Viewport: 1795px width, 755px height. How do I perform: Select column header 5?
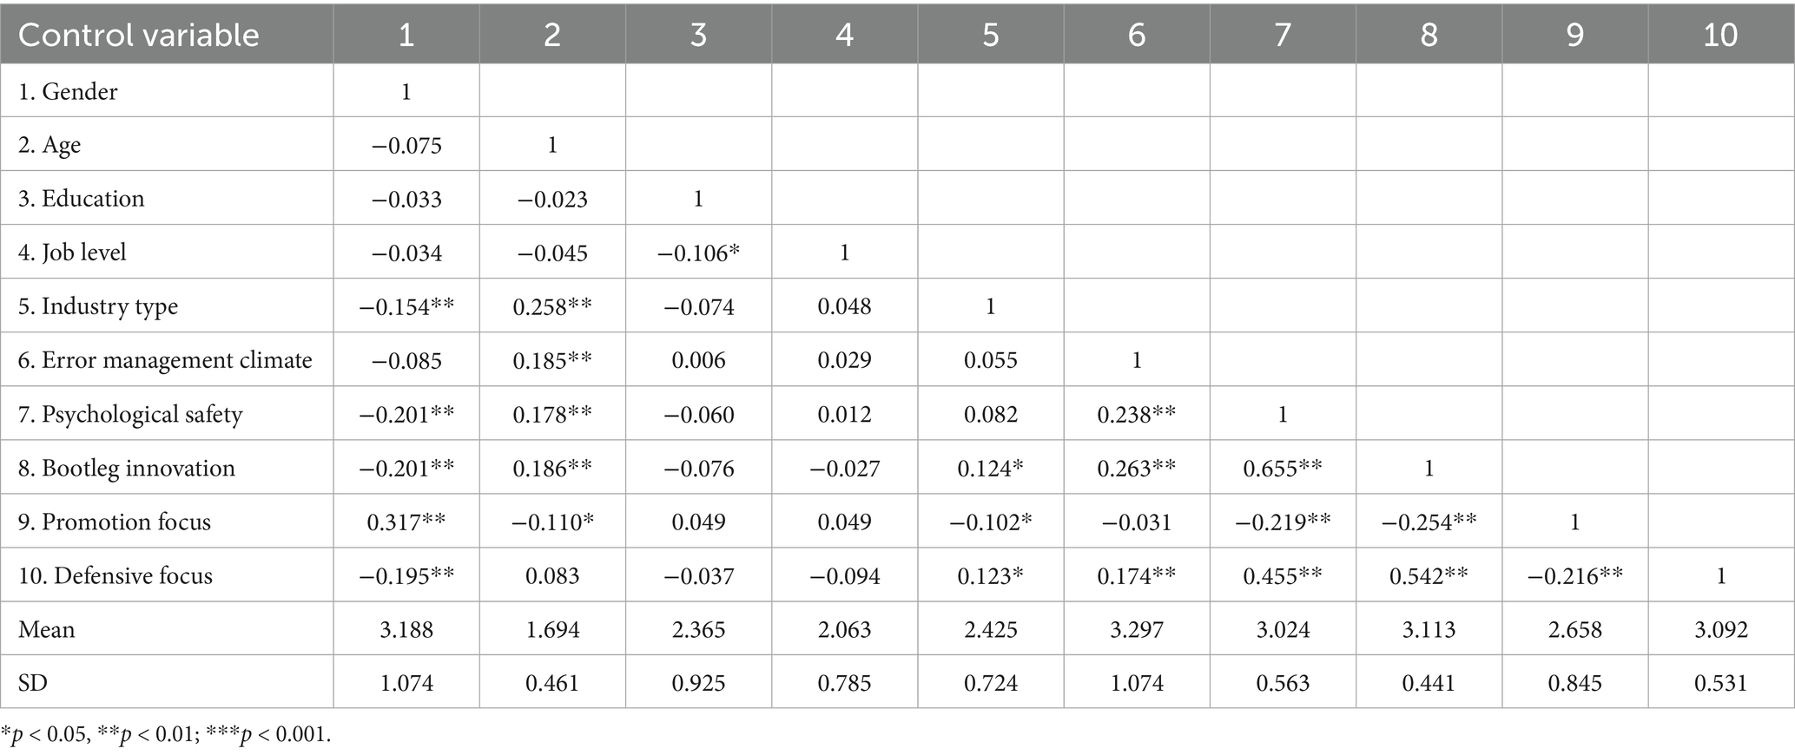[990, 35]
